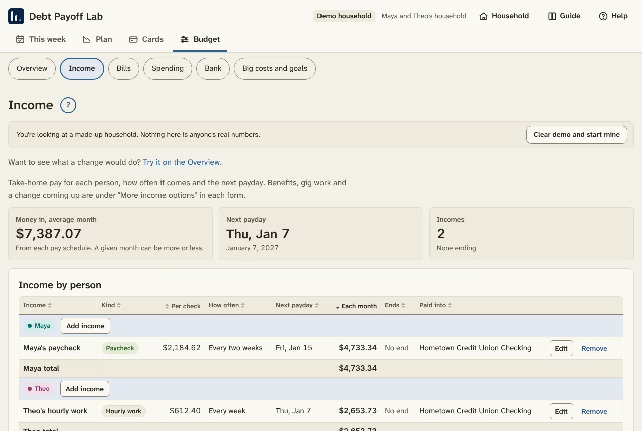Image resolution: width=642 pixels, height=431 pixels.
Task: Follow the Try it on the Overview link
Action: (x=181, y=162)
